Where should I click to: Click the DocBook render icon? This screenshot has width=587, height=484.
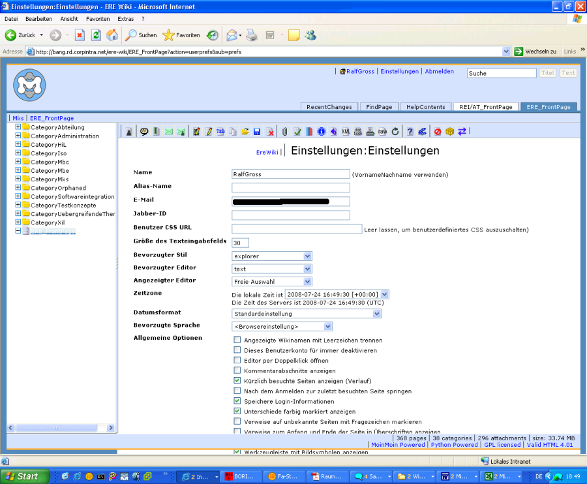tap(358, 131)
